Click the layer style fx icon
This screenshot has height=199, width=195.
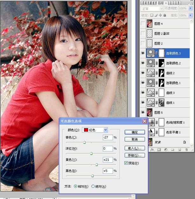[152, 150]
